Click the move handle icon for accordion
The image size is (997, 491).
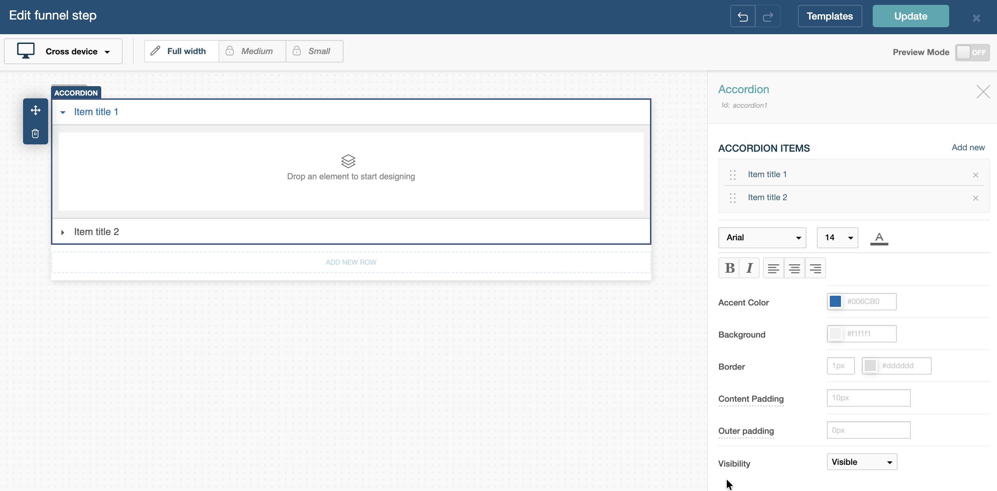coord(36,111)
